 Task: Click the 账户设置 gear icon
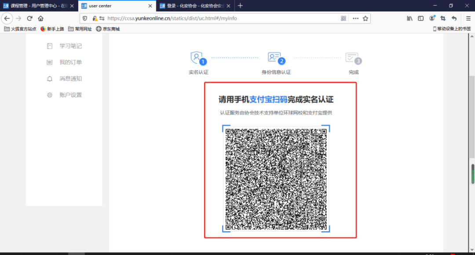pos(50,95)
